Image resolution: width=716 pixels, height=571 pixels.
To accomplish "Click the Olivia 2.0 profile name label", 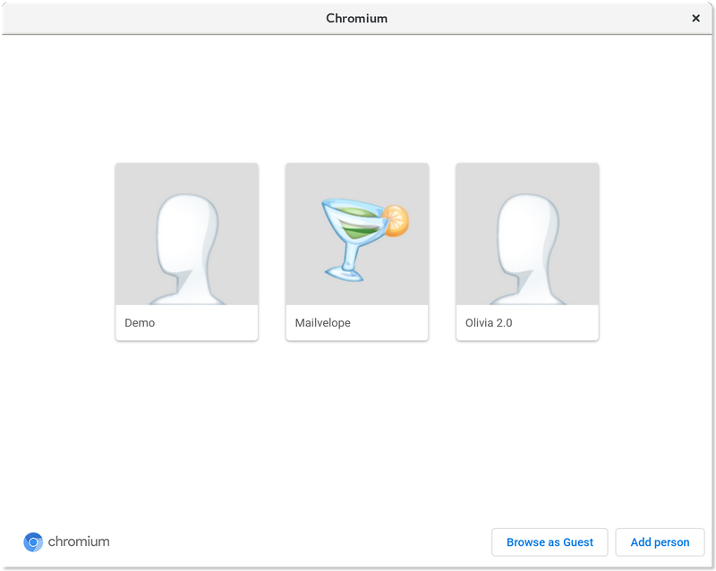I will point(489,323).
